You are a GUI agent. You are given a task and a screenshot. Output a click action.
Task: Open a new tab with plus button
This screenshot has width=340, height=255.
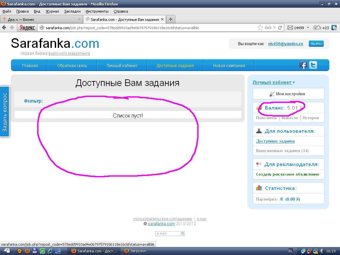[x=171, y=19]
